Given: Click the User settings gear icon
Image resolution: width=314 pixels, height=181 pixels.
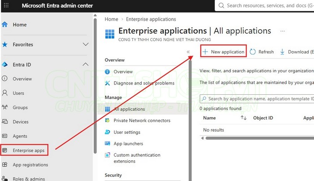Looking at the screenshot, I should pyautogui.click(x=107, y=132).
